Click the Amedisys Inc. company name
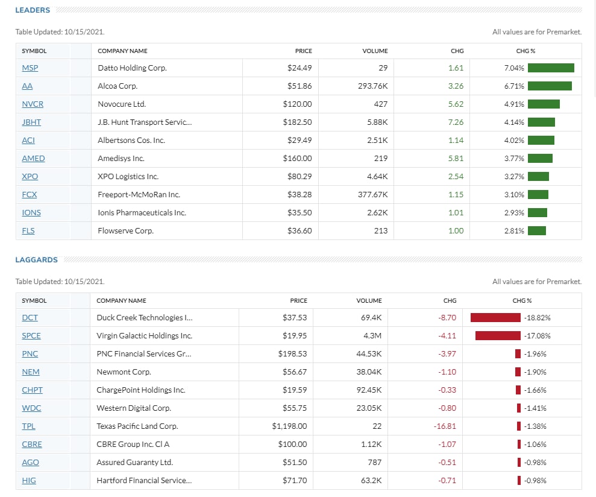This screenshot has width=596, height=497. pyautogui.click(x=121, y=158)
